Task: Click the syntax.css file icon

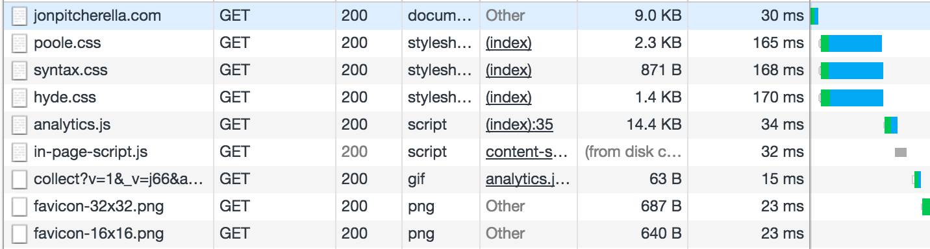Action: (x=20, y=70)
